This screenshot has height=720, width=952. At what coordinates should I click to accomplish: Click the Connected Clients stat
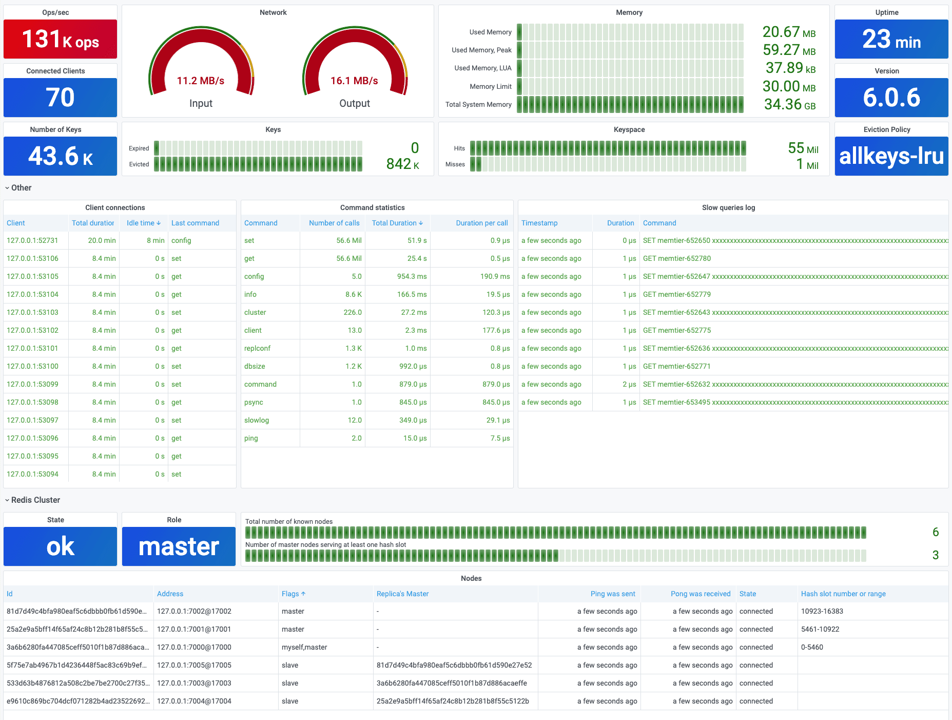coord(60,98)
